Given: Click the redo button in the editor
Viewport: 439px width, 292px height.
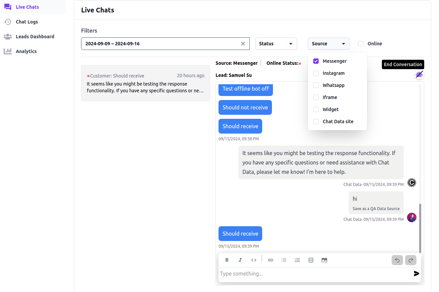Looking at the screenshot, I should tap(411, 260).
